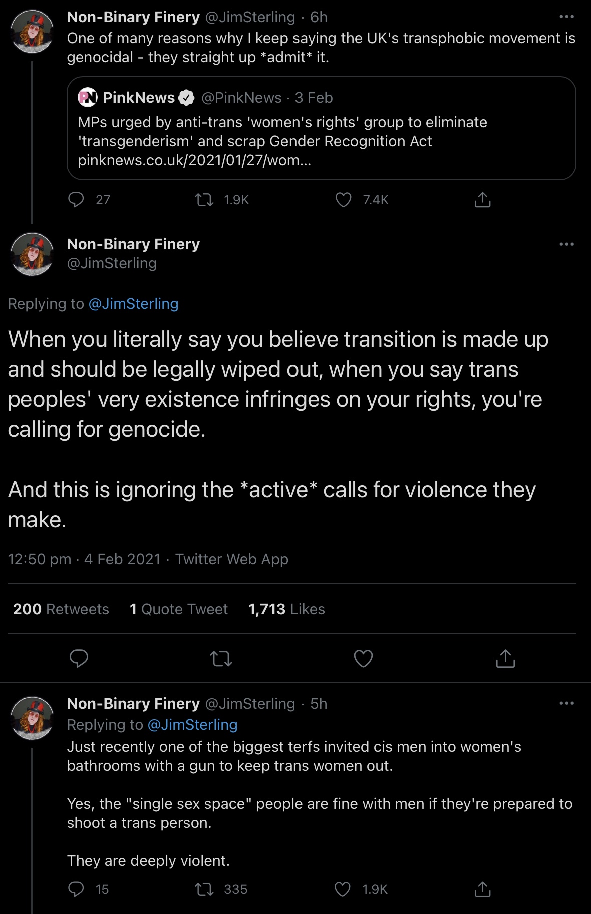Image resolution: width=591 pixels, height=914 pixels.
Task: View the list of 200 Retweets
Action: pos(61,609)
